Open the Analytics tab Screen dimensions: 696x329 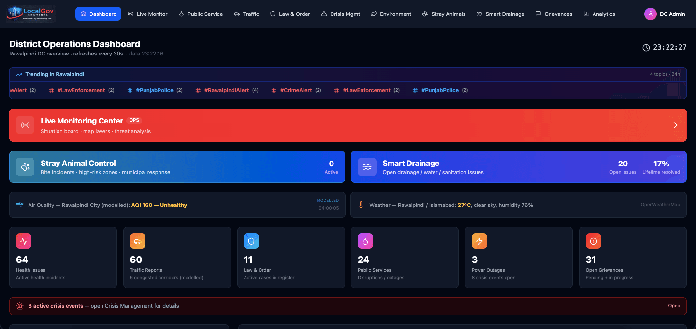coord(599,14)
